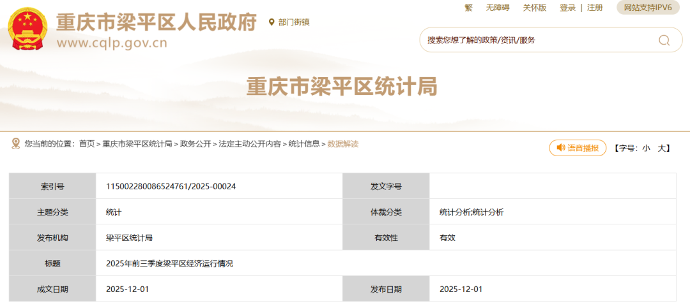
Task: Set font size to 大
Action: 663,148
